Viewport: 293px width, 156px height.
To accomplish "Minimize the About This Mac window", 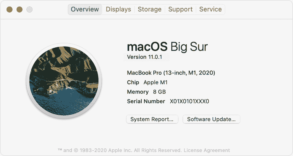I will pos(19,9).
